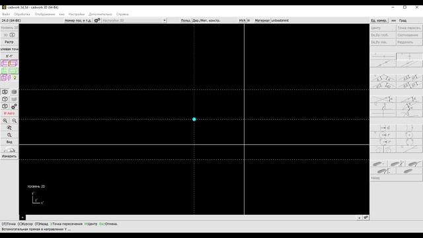Click the Град angle unit label
The height and width of the screenshot is (238, 423).
pyautogui.click(x=403, y=20)
